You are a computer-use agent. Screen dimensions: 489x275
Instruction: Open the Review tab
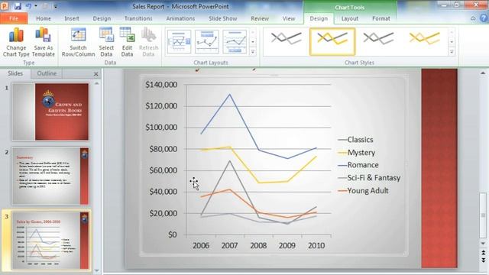tap(260, 18)
